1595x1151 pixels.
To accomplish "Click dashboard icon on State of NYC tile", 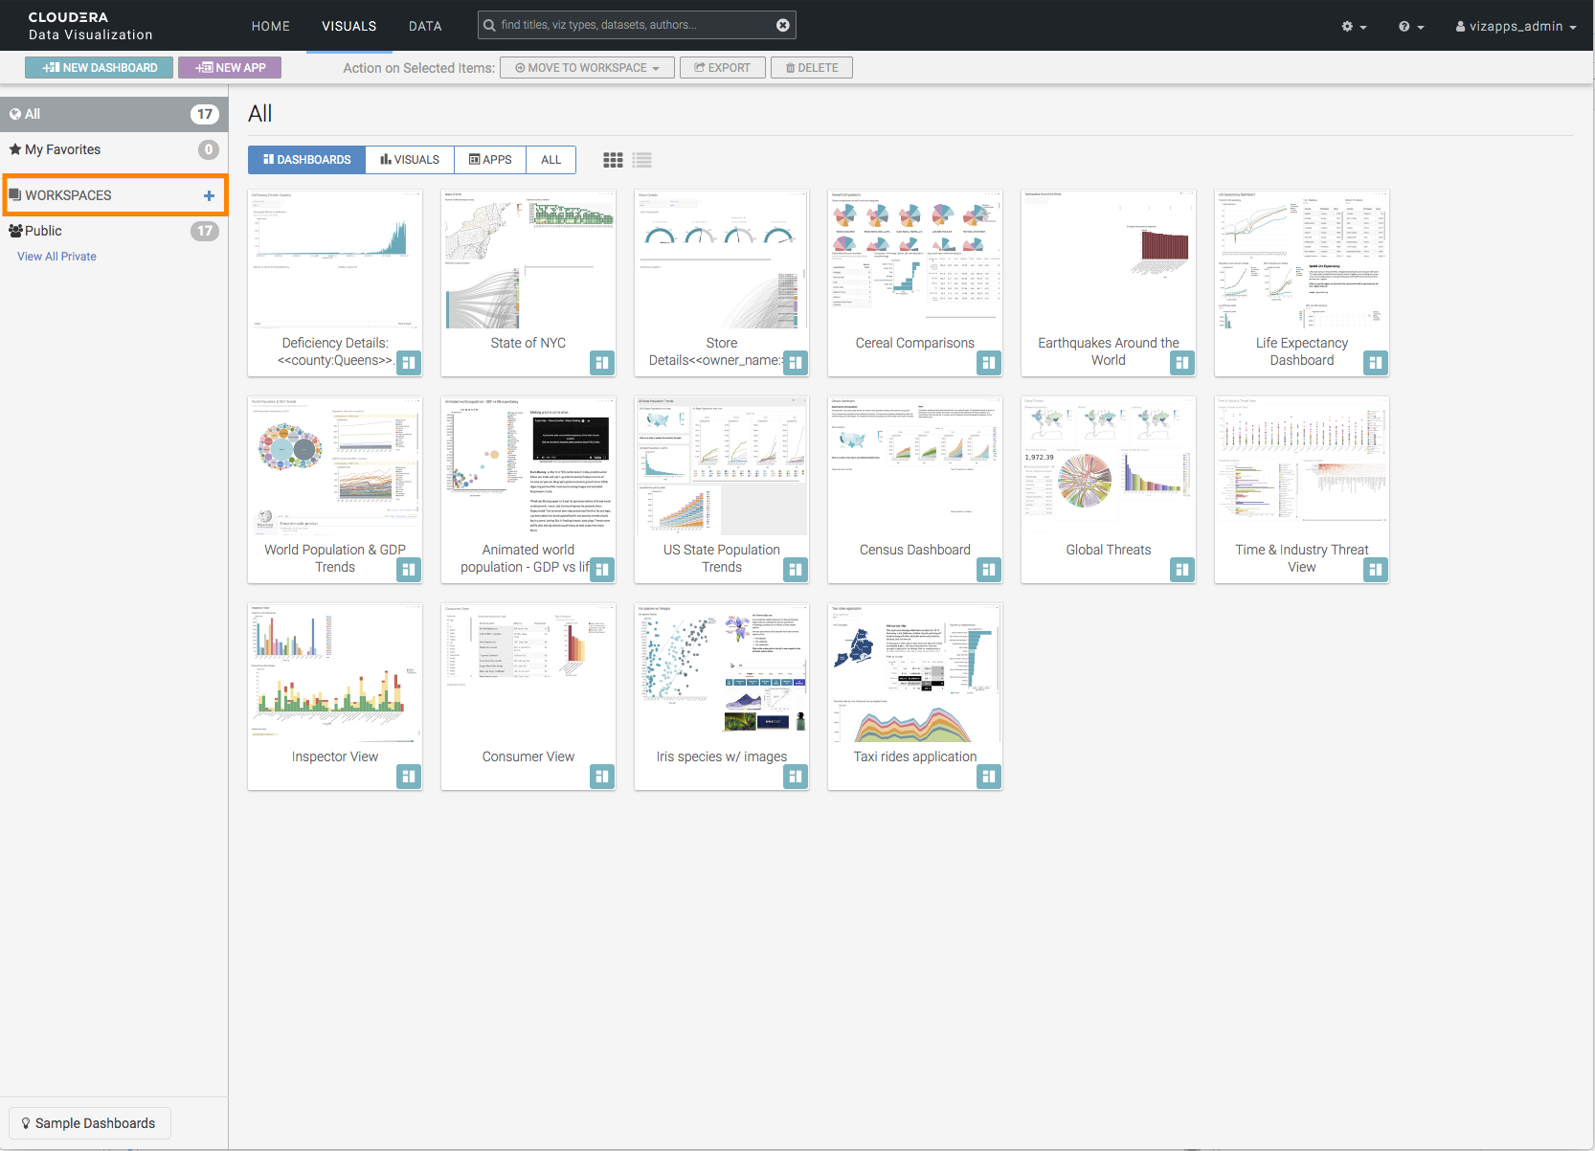I will coord(602,363).
